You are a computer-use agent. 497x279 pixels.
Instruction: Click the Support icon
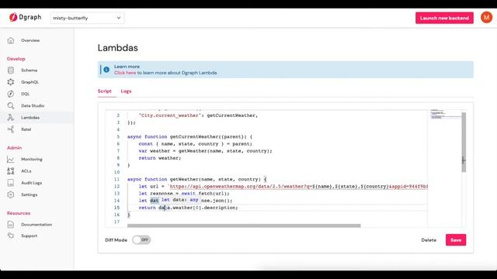pyautogui.click(x=11, y=236)
